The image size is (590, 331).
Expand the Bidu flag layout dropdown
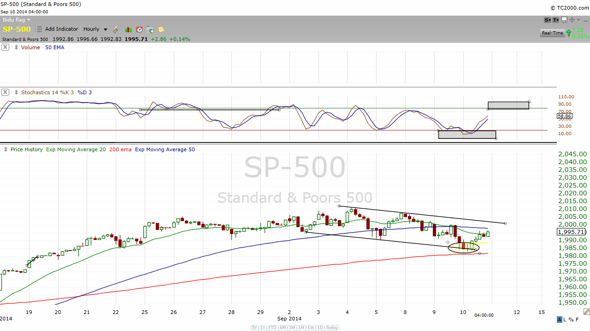(17, 20)
